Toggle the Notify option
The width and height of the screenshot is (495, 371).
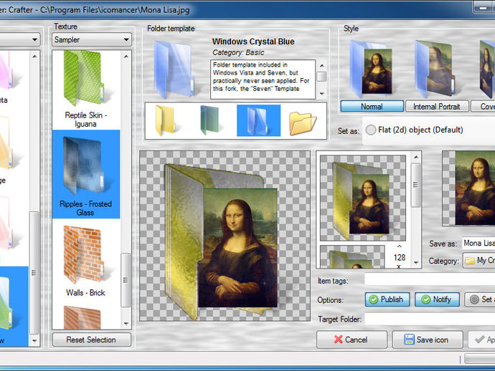pos(437,299)
